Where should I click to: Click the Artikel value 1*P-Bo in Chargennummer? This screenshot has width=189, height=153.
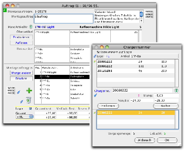[x=136, y=56]
